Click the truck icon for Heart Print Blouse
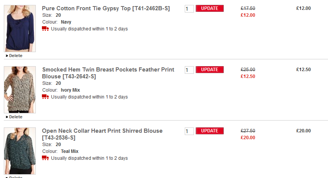 (x=45, y=158)
